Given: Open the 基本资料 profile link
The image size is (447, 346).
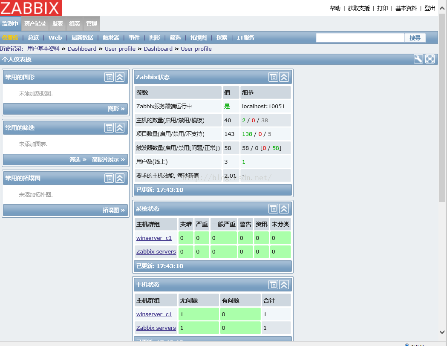Looking at the screenshot, I should coord(406,8).
